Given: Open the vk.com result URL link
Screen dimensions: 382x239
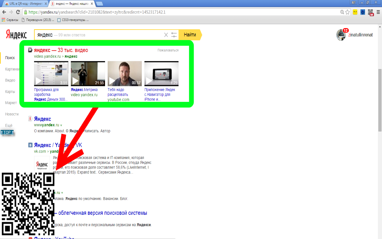Looking at the screenshot, I should pyautogui.click(x=40, y=151).
